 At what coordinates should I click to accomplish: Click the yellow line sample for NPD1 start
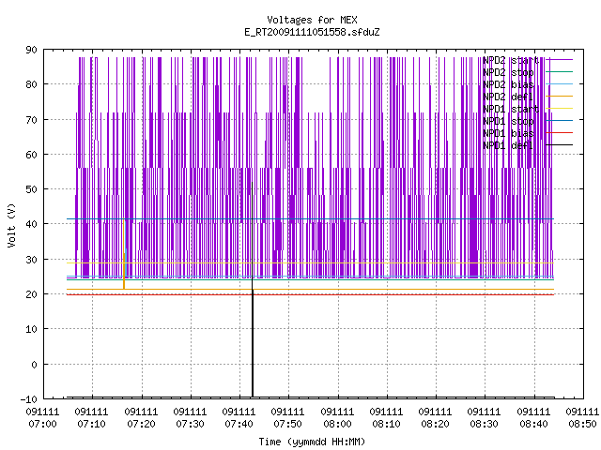click(560, 109)
